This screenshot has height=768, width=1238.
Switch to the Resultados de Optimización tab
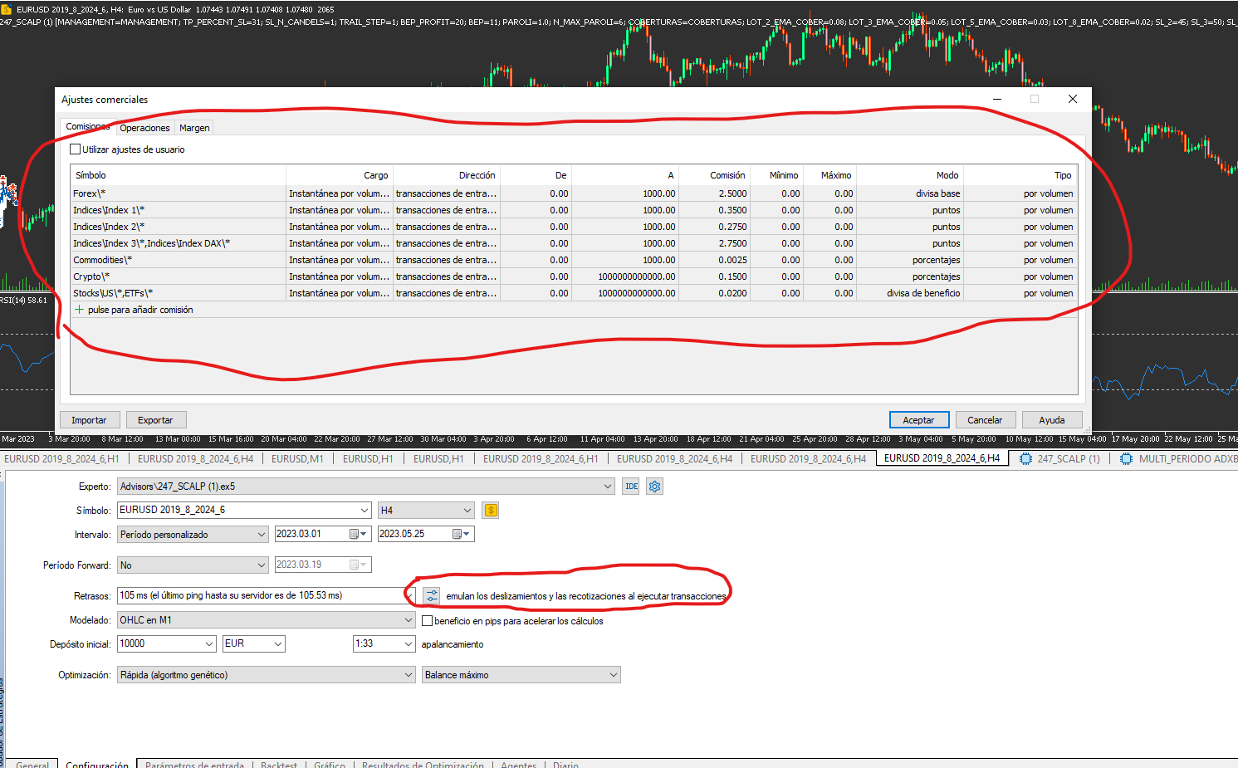(423, 764)
